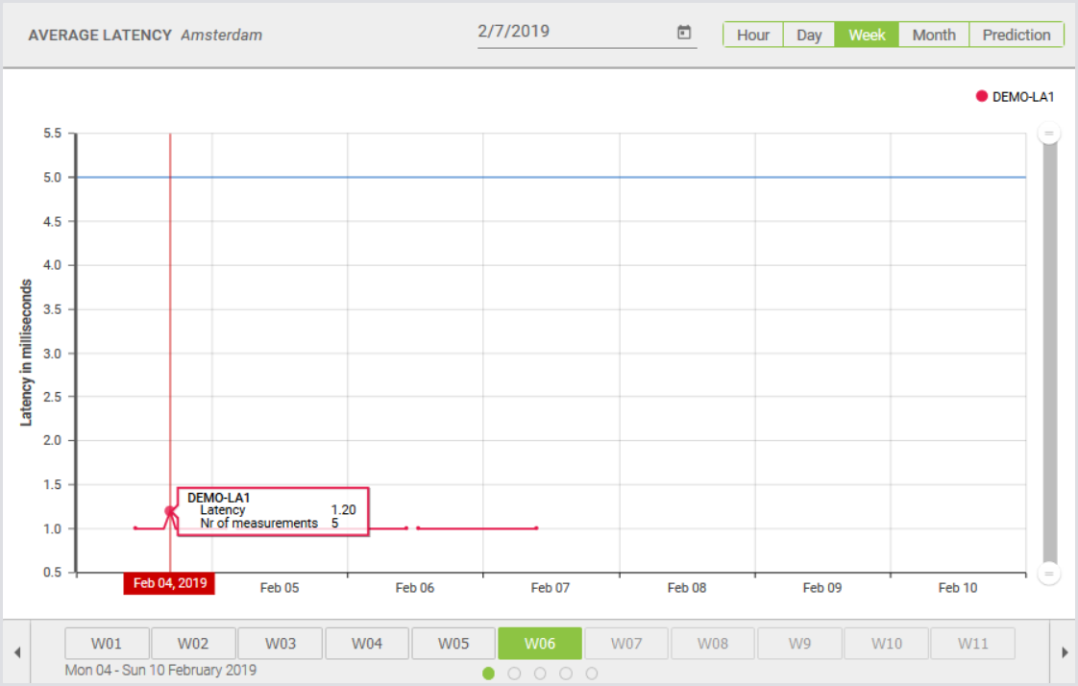Click the Feb 04, 2019 axis marker
The height and width of the screenshot is (686, 1078).
point(169,582)
